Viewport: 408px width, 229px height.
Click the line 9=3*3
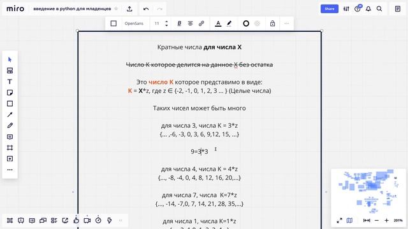(200, 151)
